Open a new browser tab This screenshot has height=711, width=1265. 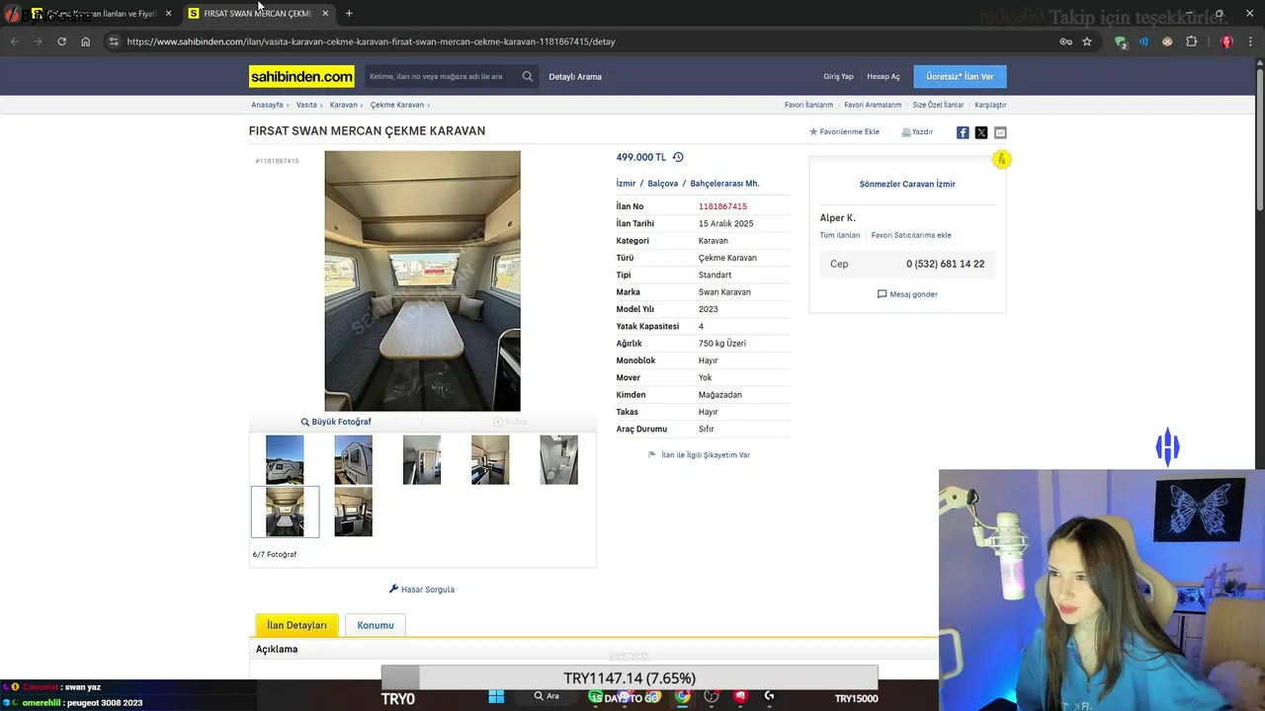click(x=349, y=14)
